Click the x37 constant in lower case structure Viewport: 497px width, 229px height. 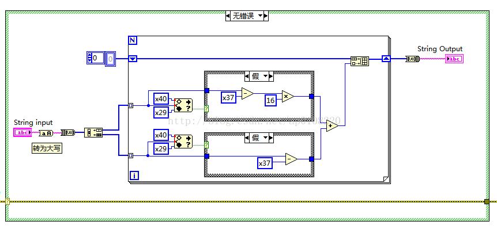[265, 163]
